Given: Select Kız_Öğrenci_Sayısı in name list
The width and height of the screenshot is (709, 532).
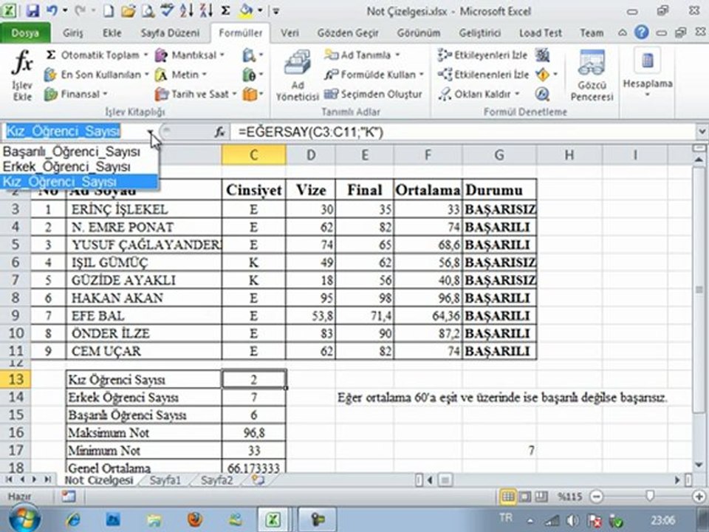Looking at the screenshot, I should click(80, 182).
